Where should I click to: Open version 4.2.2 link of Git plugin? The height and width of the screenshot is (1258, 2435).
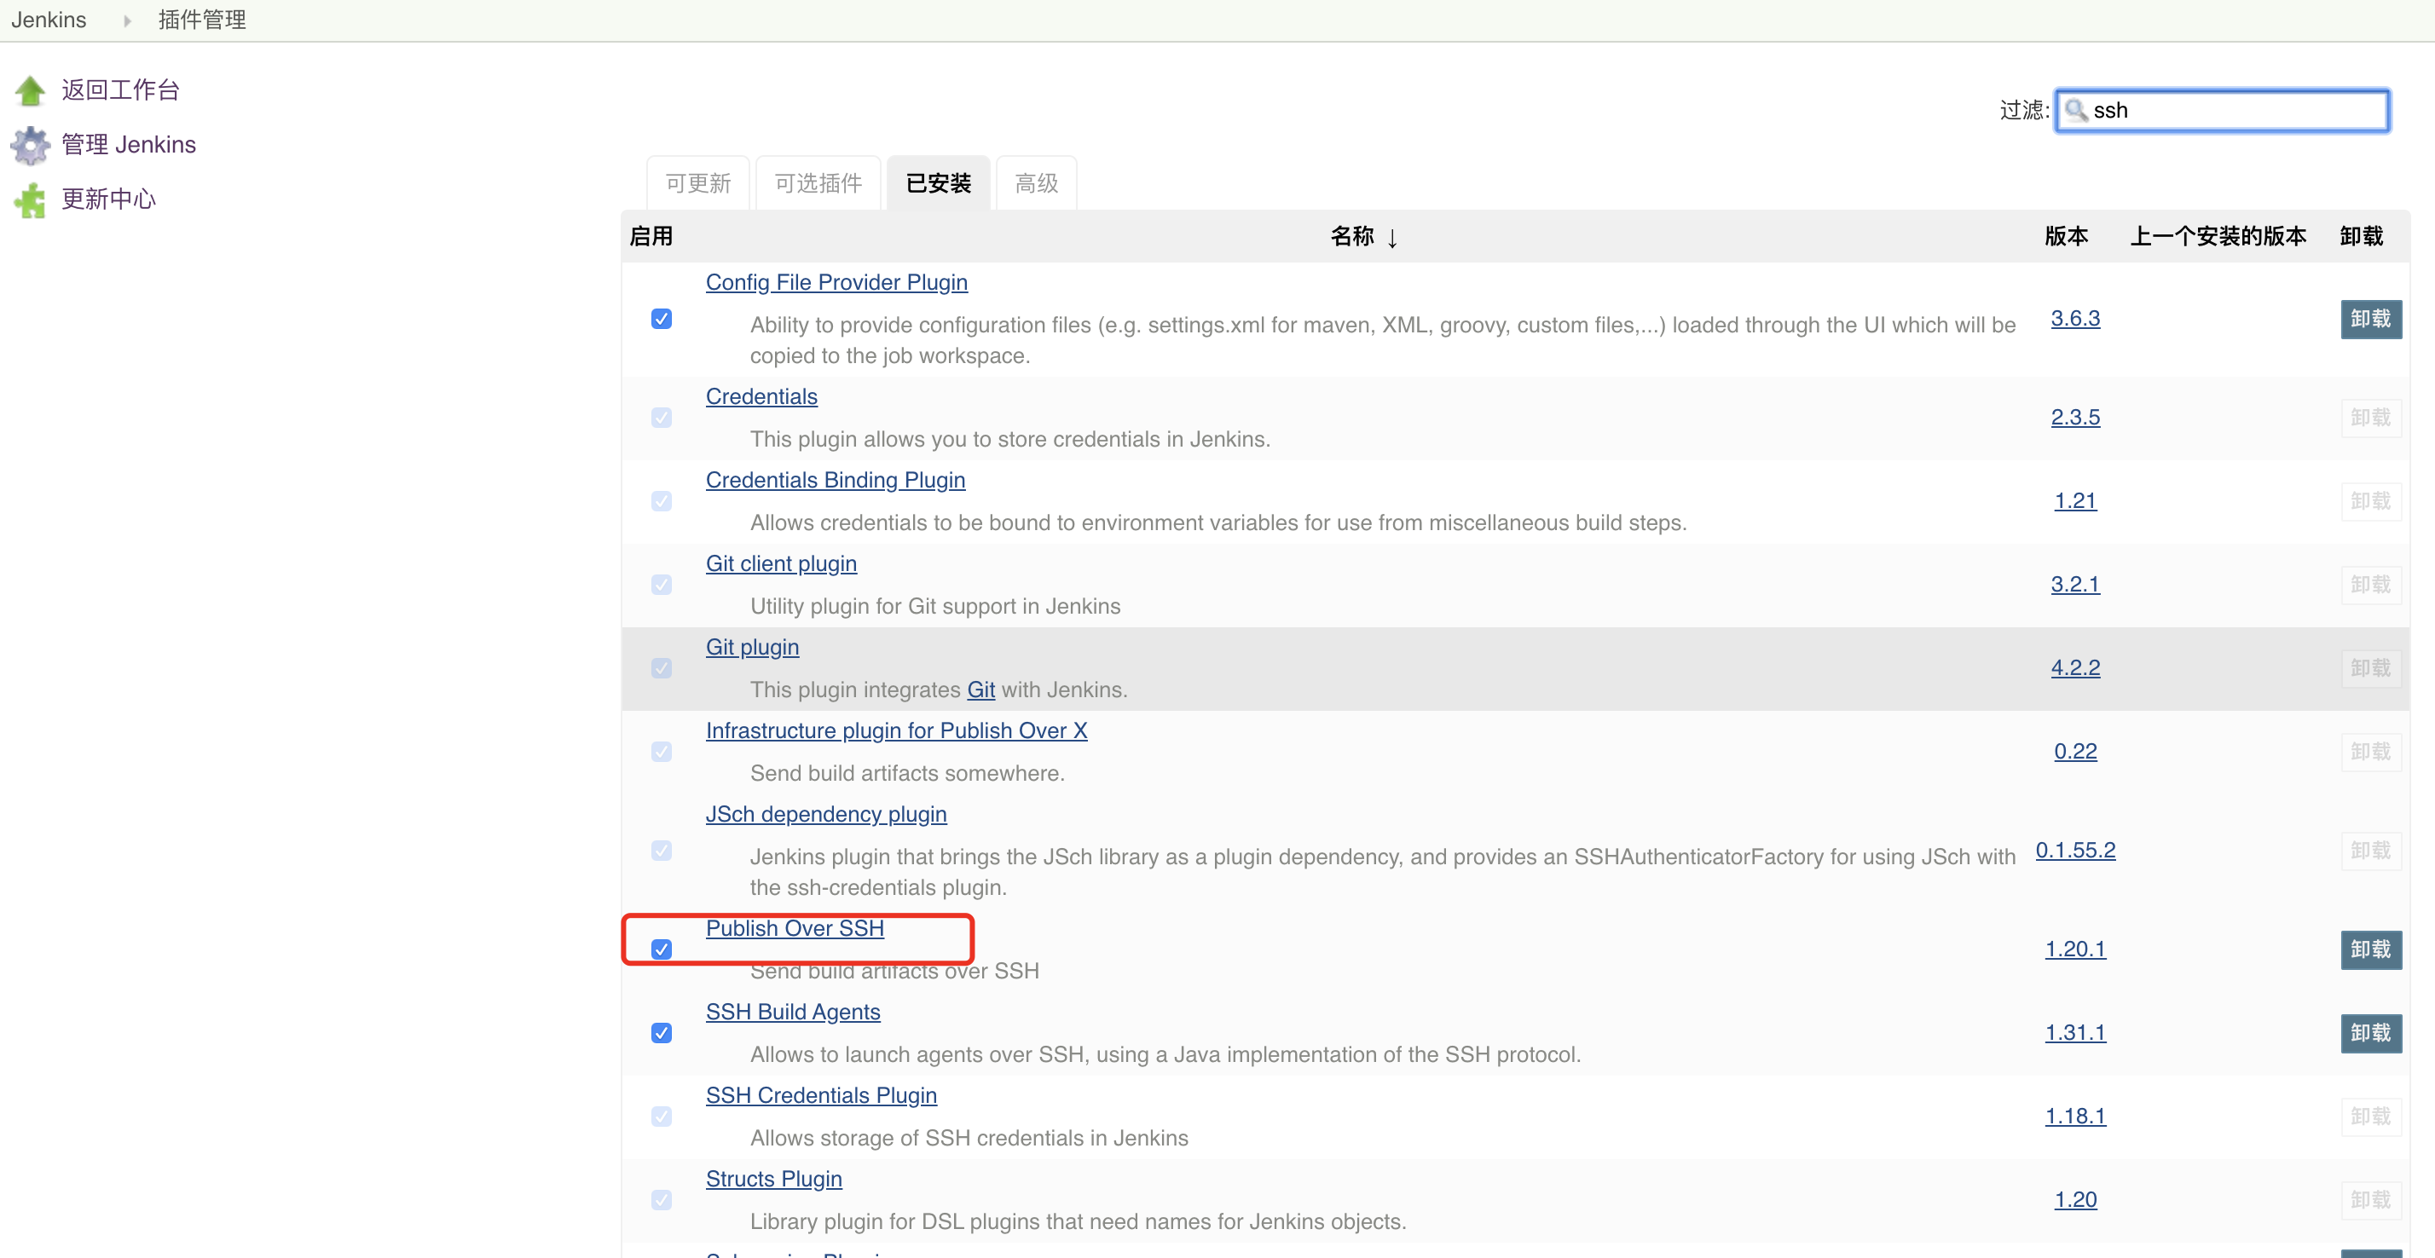click(x=2075, y=667)
